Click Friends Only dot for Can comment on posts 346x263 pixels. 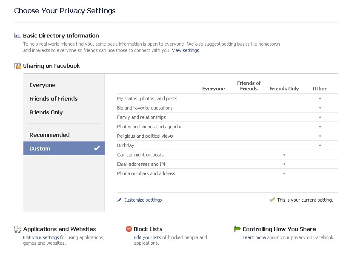[284, 155]
